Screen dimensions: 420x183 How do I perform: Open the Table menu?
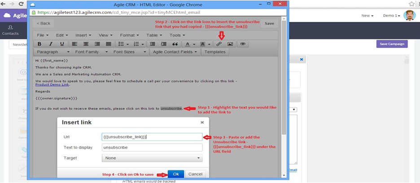tap(154, 35)
